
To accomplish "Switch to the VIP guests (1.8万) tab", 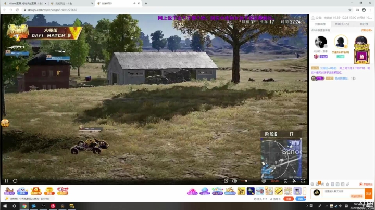I will click(342, 24).
